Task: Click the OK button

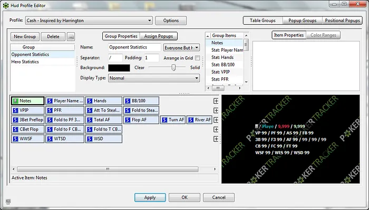Action: (184, 197)
